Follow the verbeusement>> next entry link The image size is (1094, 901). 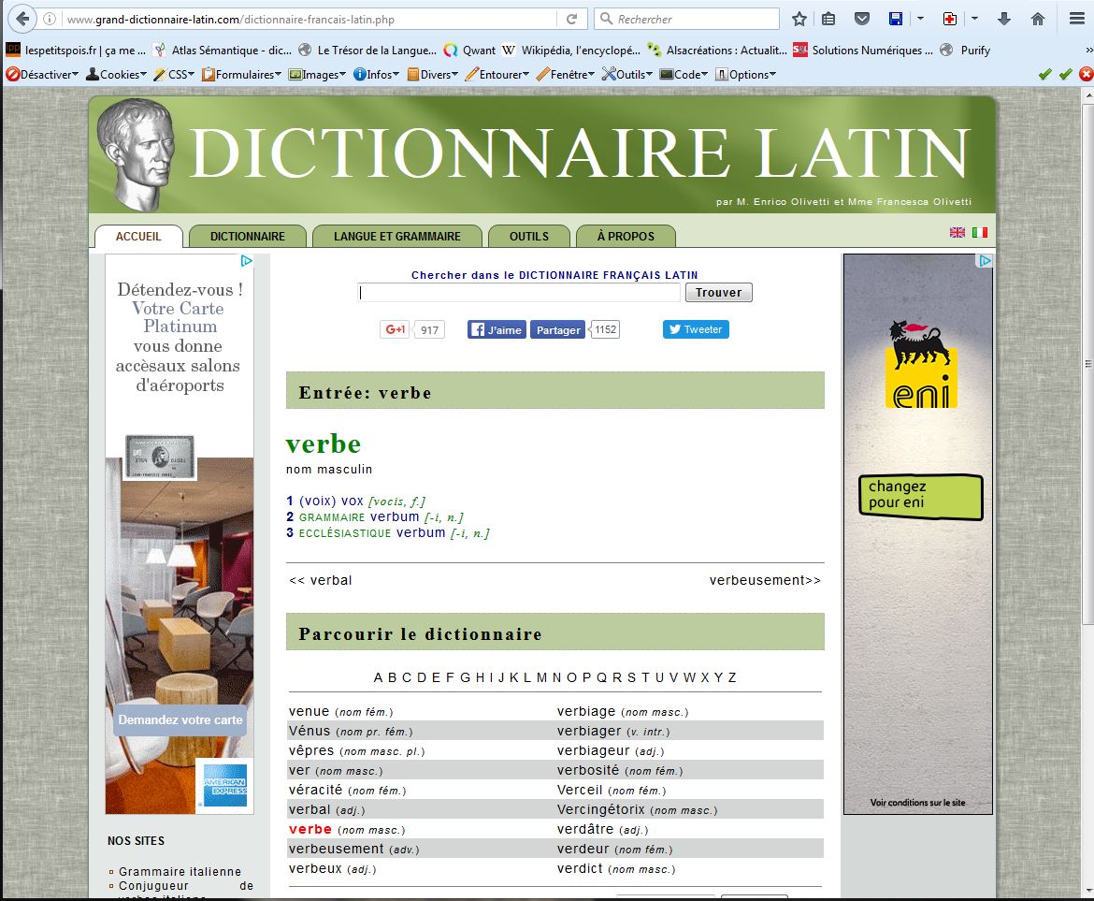tap(764, 580)
